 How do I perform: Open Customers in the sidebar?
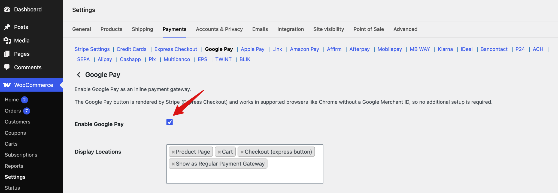point(17,122)
